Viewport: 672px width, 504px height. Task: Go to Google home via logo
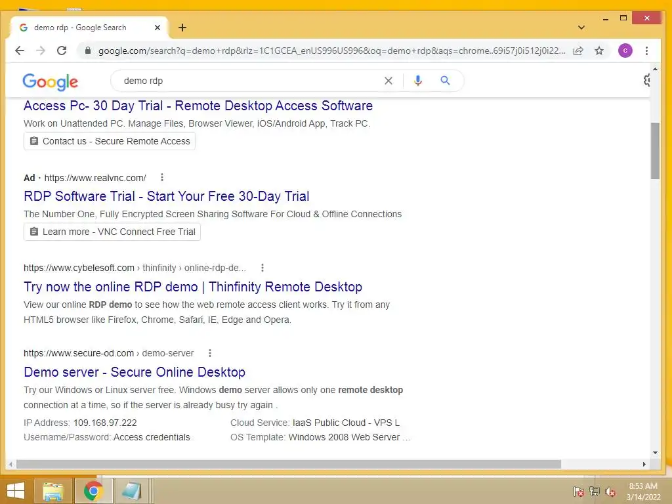pos(50,81)
